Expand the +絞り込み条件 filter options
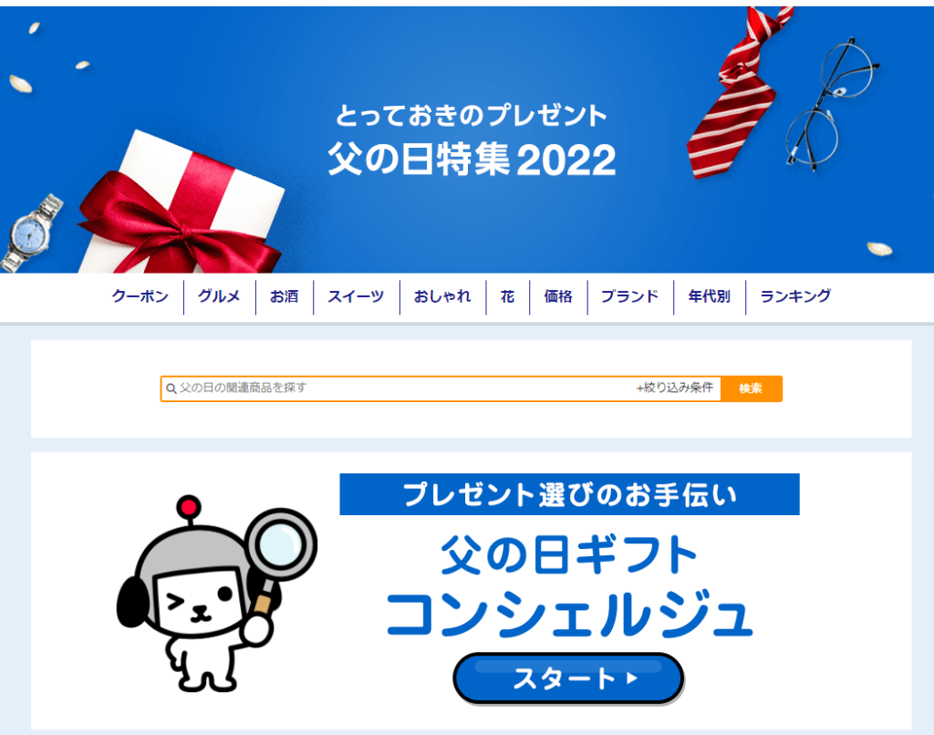934x735 pixels. click(675, 388)
